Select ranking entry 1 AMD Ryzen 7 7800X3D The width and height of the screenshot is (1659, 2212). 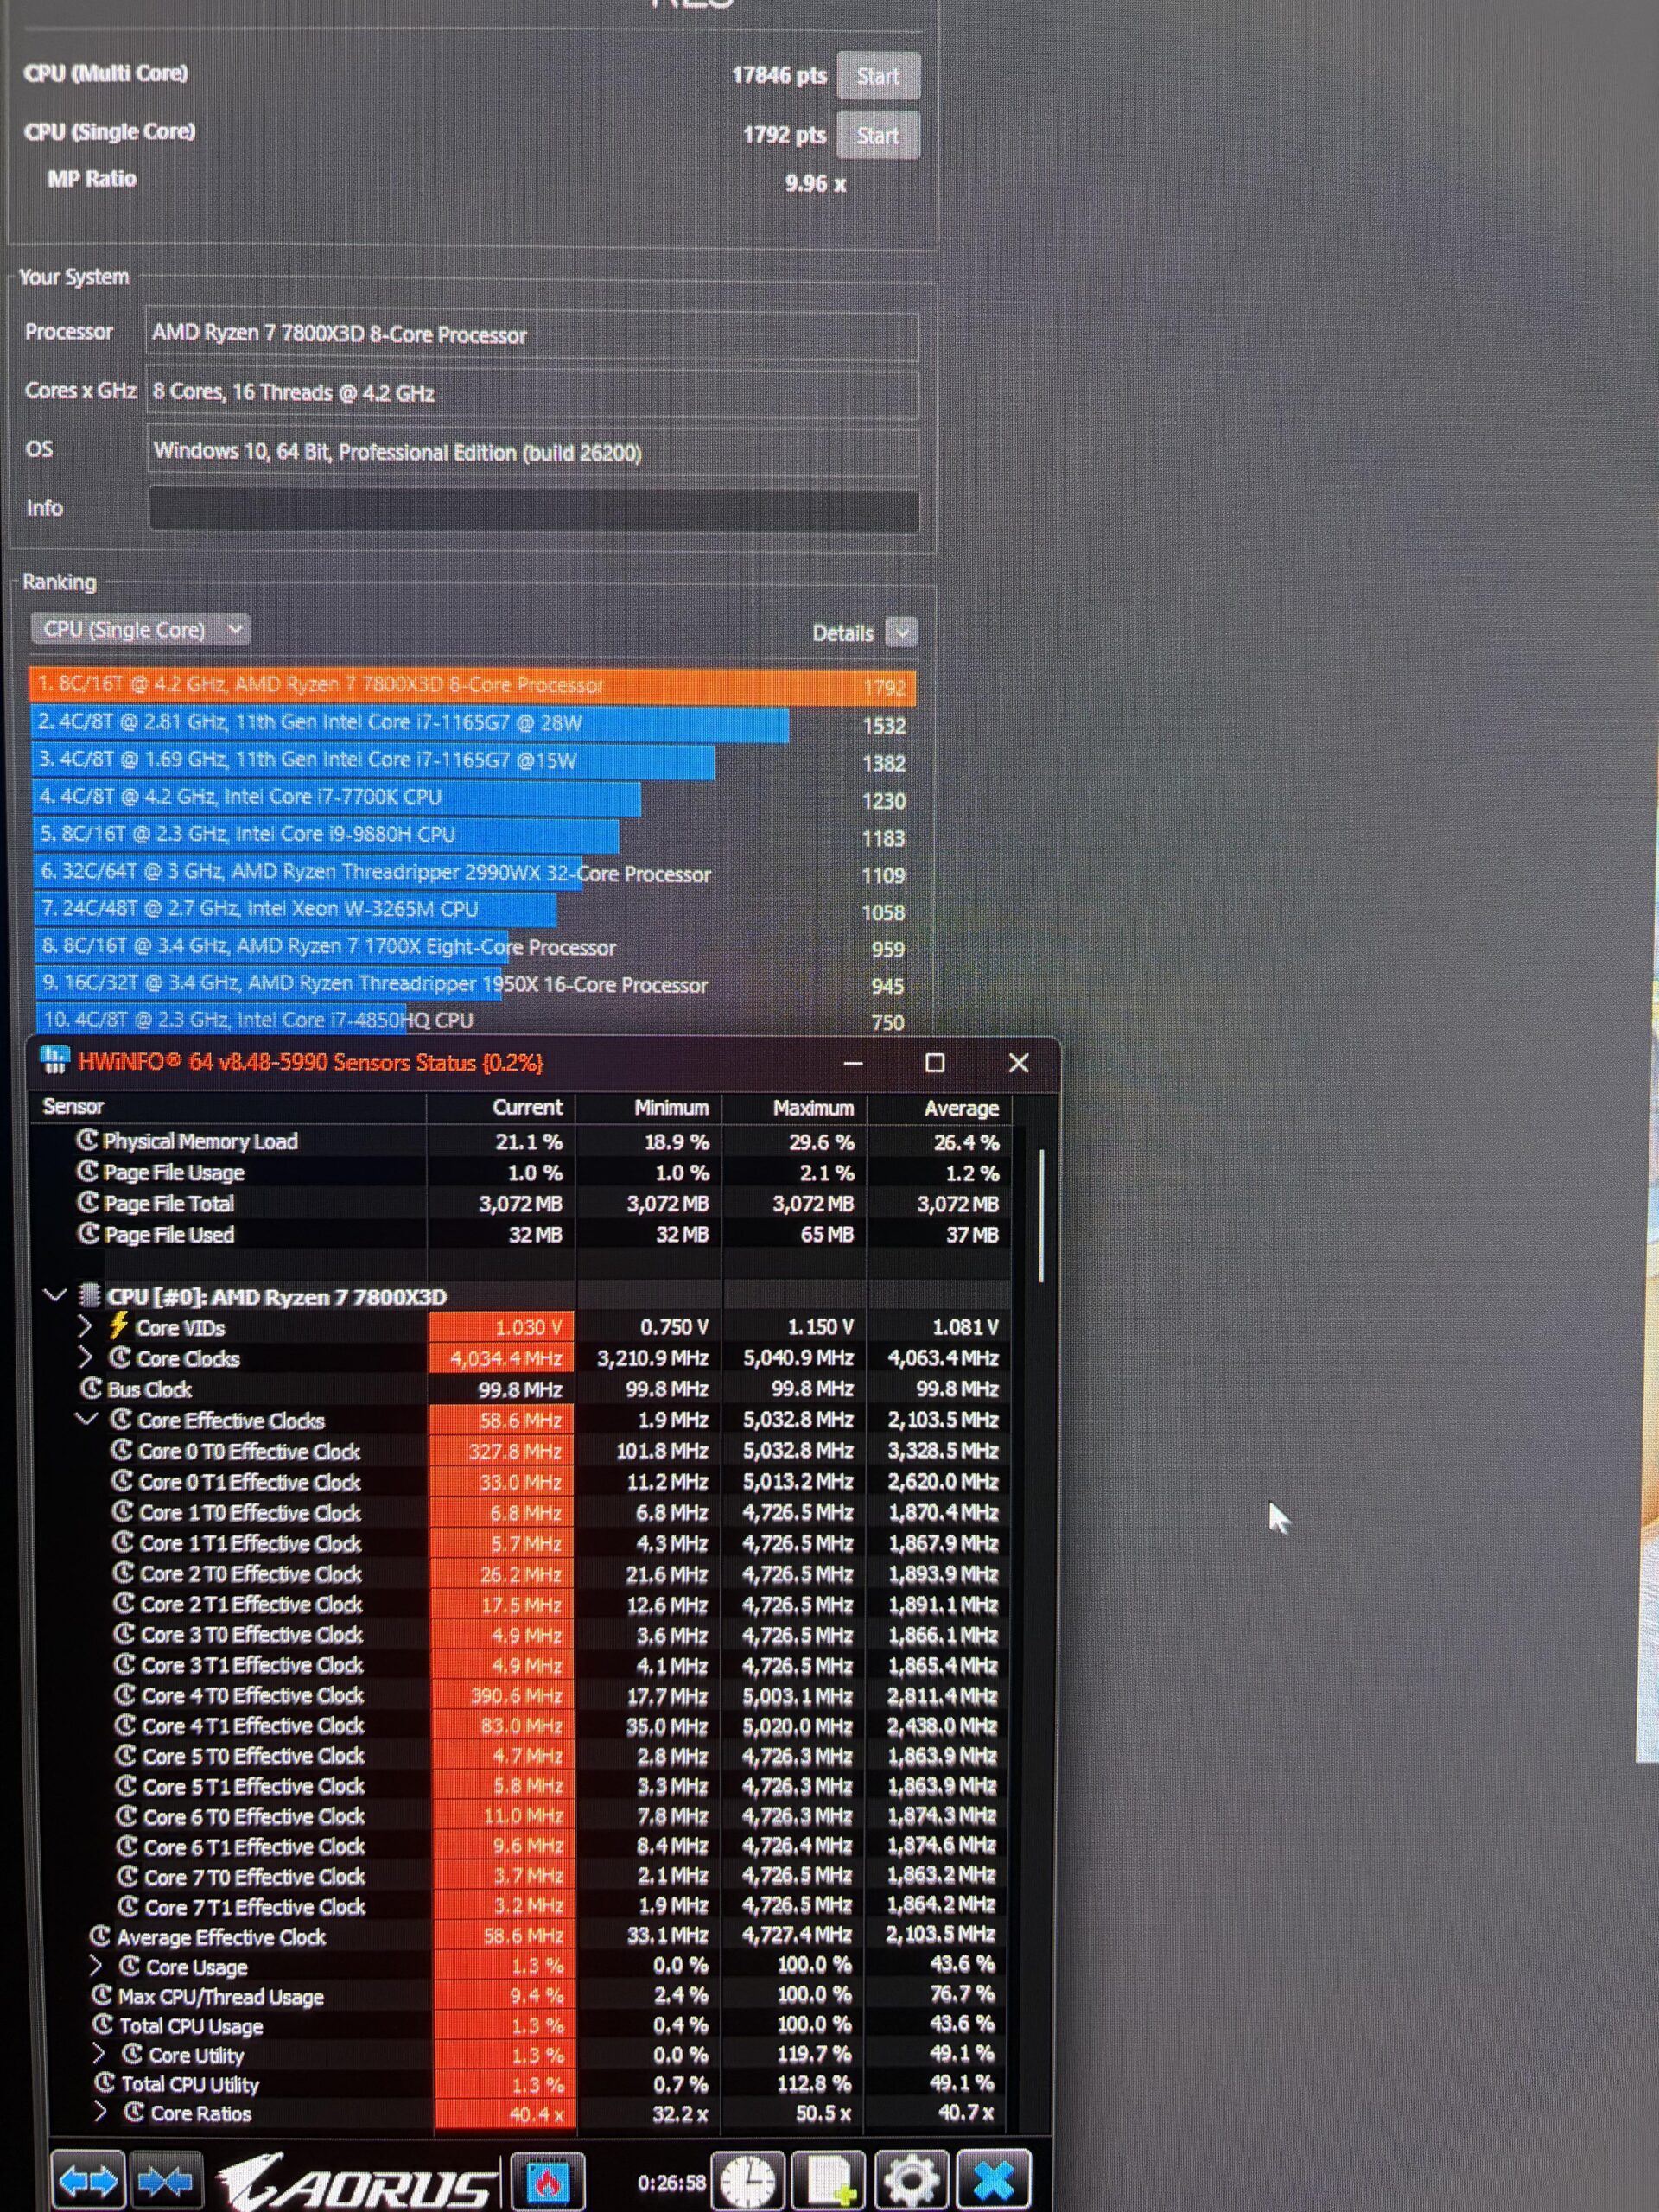coord(472,686)
